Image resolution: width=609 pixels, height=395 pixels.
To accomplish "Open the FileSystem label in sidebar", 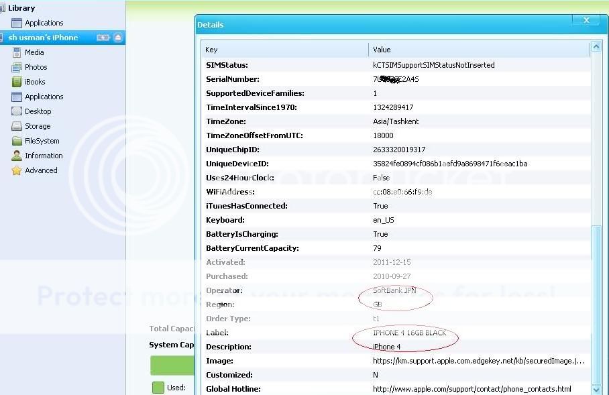I will point(42,141).
